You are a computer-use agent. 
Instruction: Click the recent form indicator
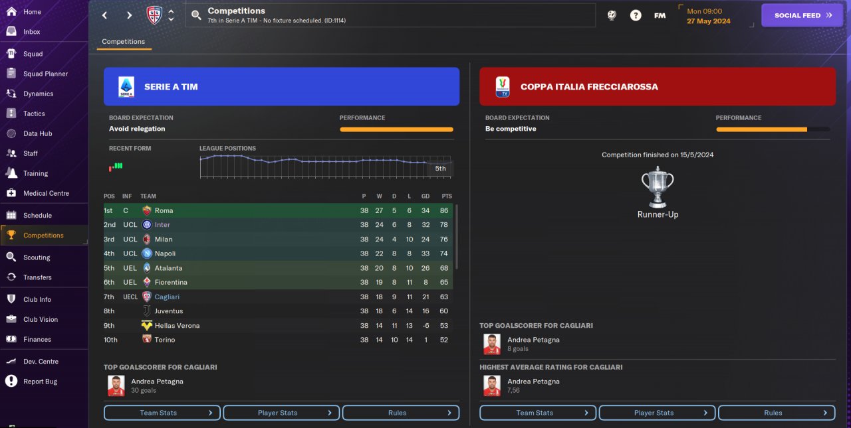point(116,166)
